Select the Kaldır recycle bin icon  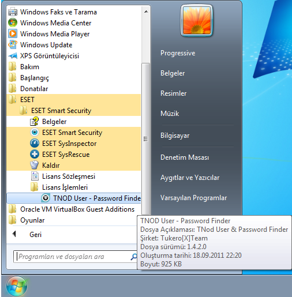pyautogui.click(x=35, y=166)
